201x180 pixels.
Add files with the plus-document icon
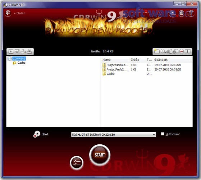(x=169, y=51)
